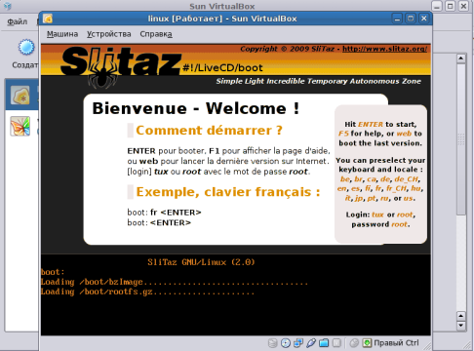Click the VM window resize grip corner
Viewport: 474px width, 351px height.
427,346
